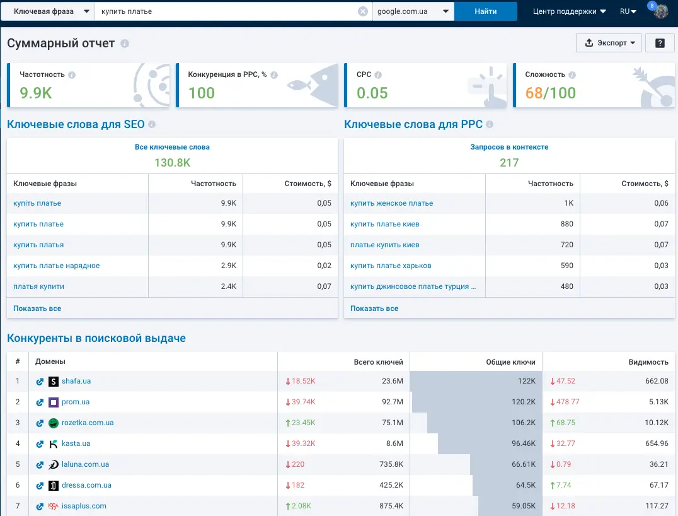The height and width of the screenshot is (516, 678).
Task: Open the купить платье нарядное keyword link
Action: click(56, 266)
